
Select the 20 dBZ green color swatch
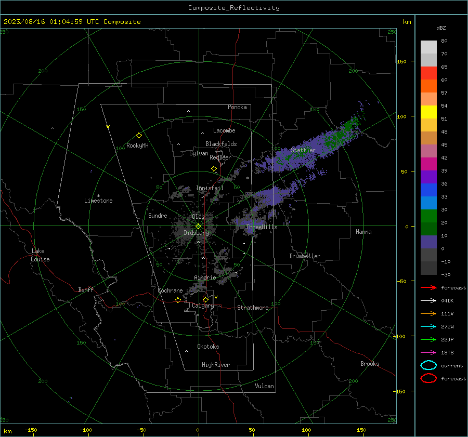coord(428,216)
